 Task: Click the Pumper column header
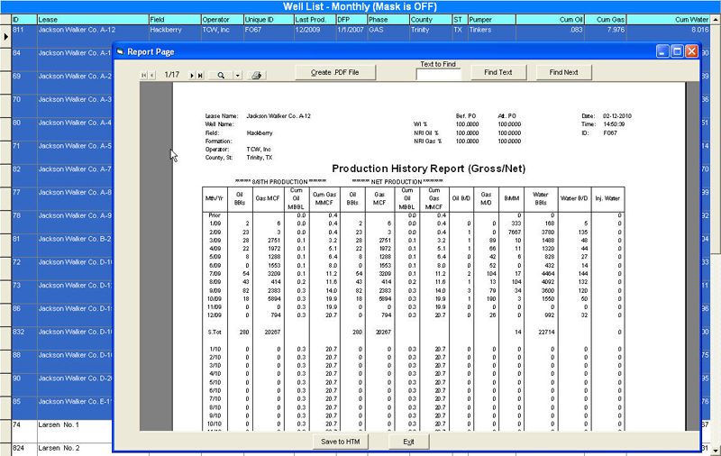point(492,19)
